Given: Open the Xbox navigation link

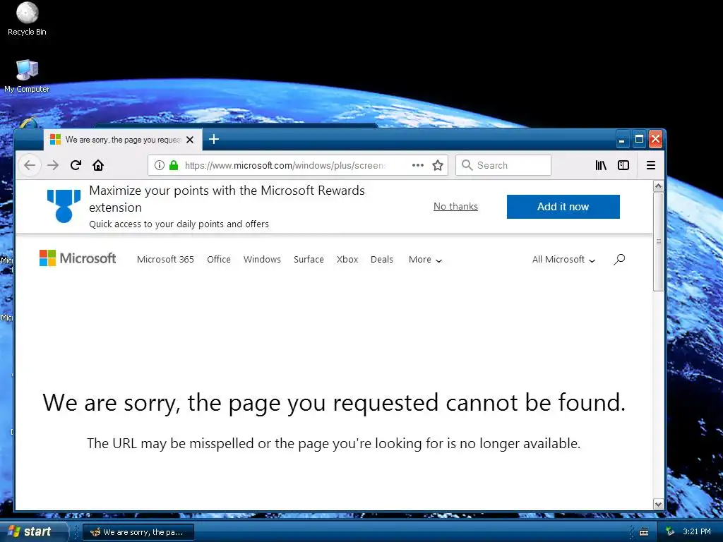Looking at the screenshot, I should (347, 260).
